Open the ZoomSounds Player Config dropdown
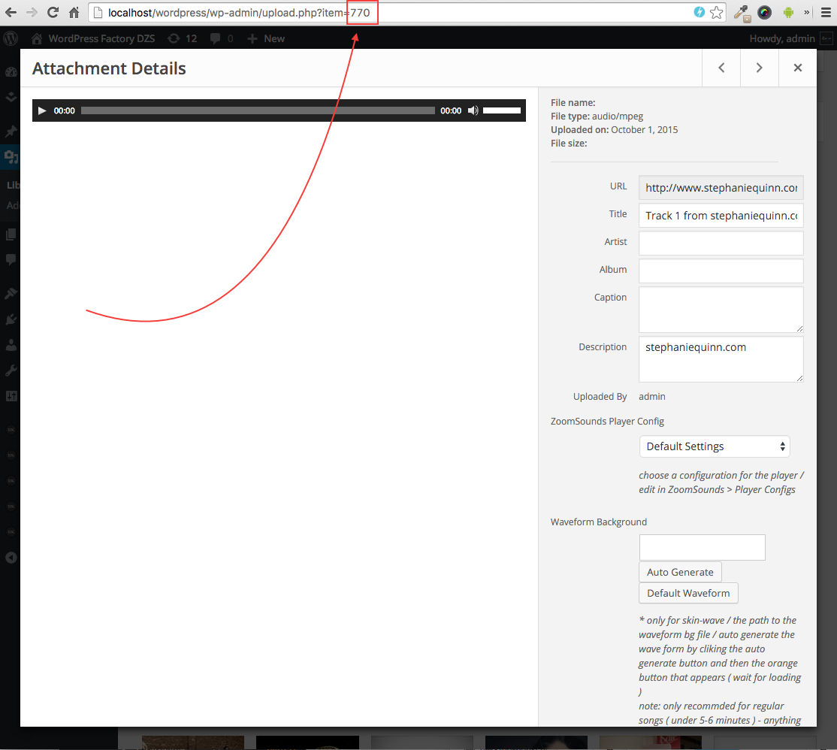 714,446
